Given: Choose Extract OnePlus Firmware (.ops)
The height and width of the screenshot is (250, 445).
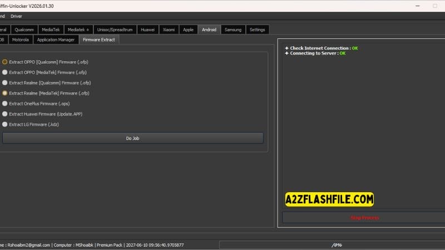Looking at the screenshot, I should pos(5,103).
